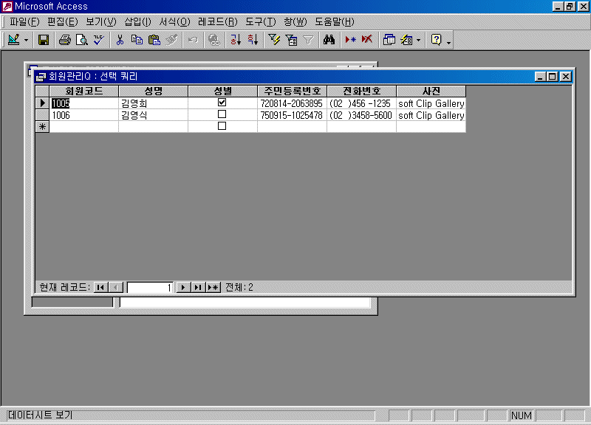This screenshot has height=425, width=591.
Task: Click the Paste clipboard icon
Action: point(154,40)
